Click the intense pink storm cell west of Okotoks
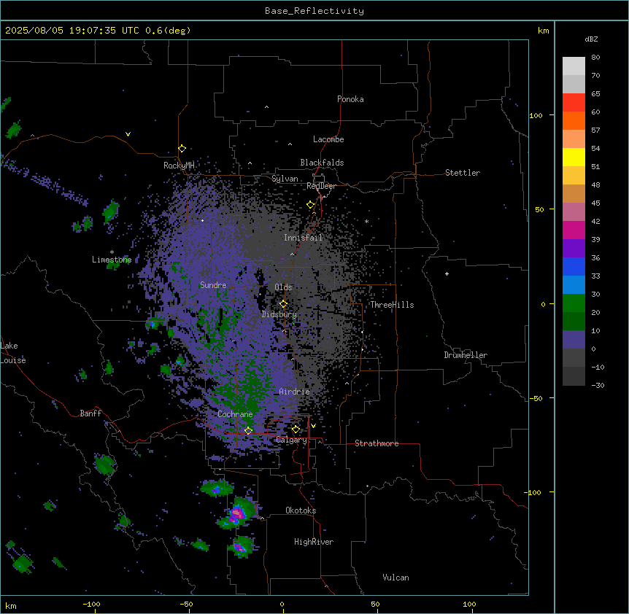 point(237,513)
